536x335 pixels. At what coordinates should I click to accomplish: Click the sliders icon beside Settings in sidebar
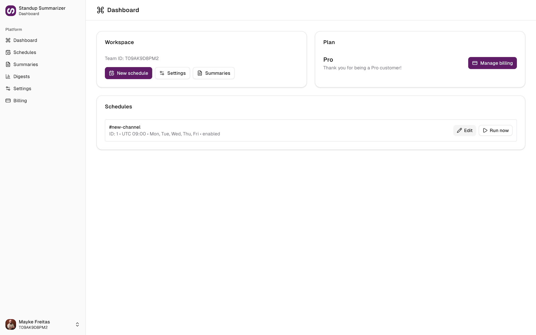(x=8, y=88)
